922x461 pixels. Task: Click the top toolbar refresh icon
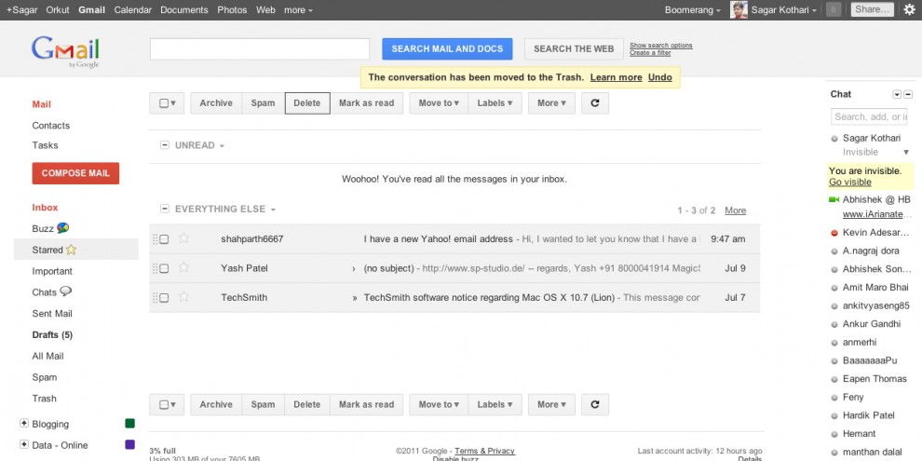[595, 102]
